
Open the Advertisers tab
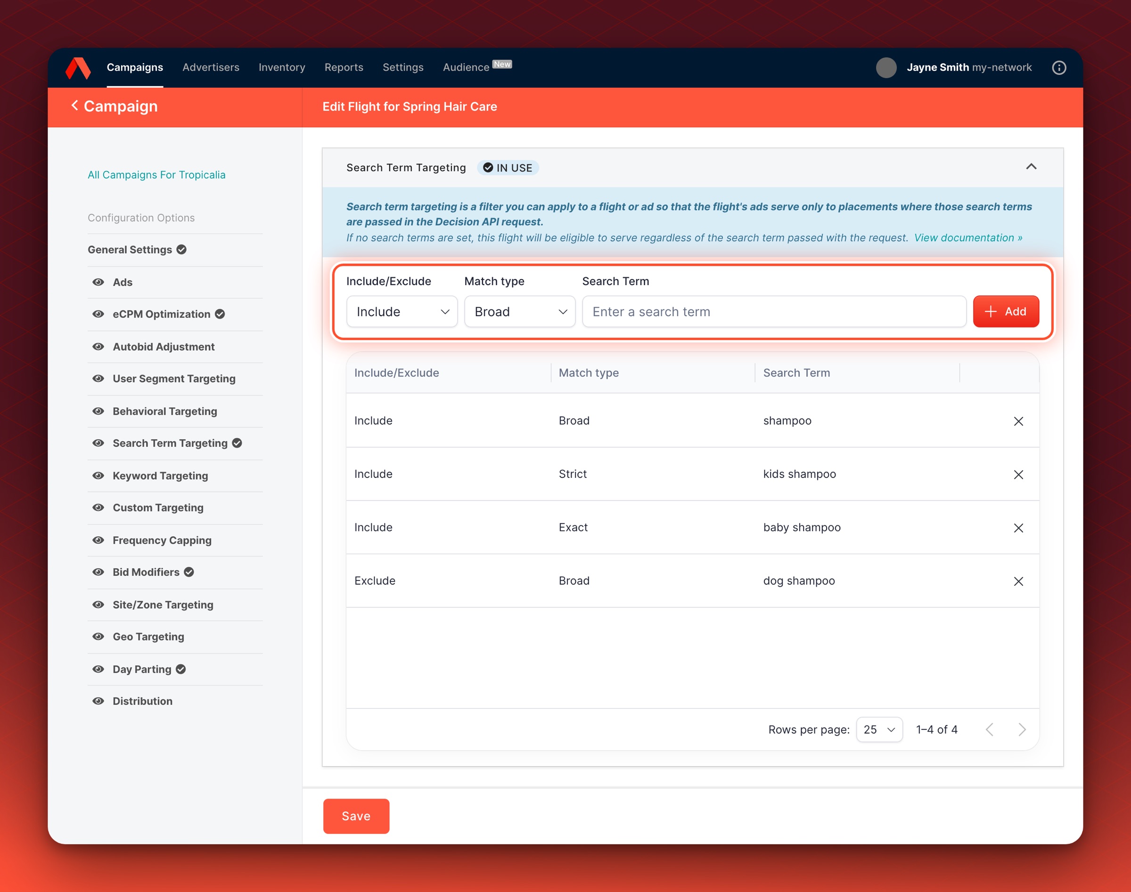pyautogui.click(x=211, y=67)
